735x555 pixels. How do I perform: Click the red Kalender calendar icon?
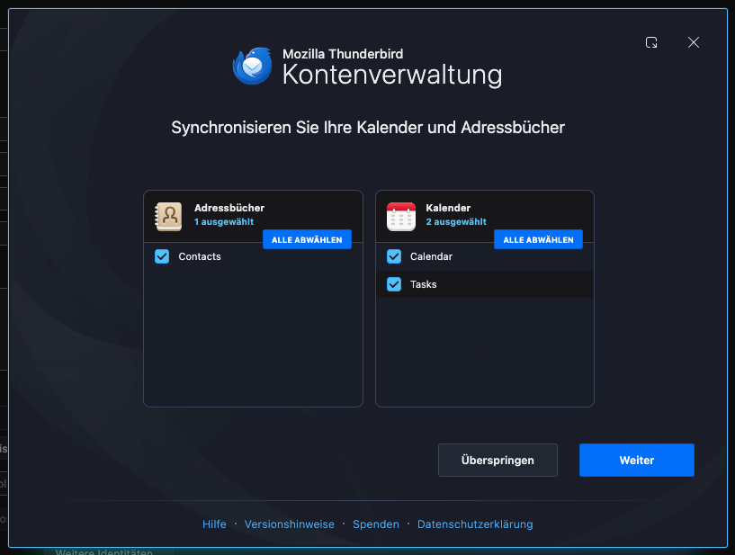tap(400, 217)
